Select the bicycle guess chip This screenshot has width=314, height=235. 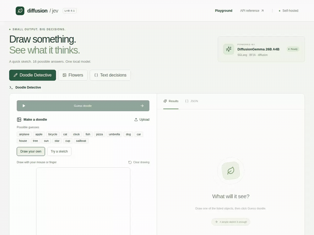pos(53,134)
